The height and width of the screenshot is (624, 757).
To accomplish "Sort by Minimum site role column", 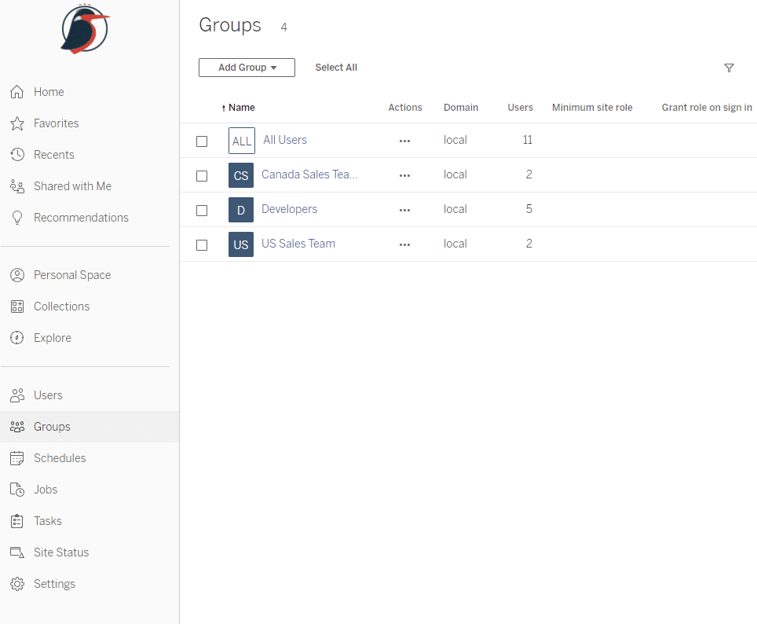I will click(592, 108).
